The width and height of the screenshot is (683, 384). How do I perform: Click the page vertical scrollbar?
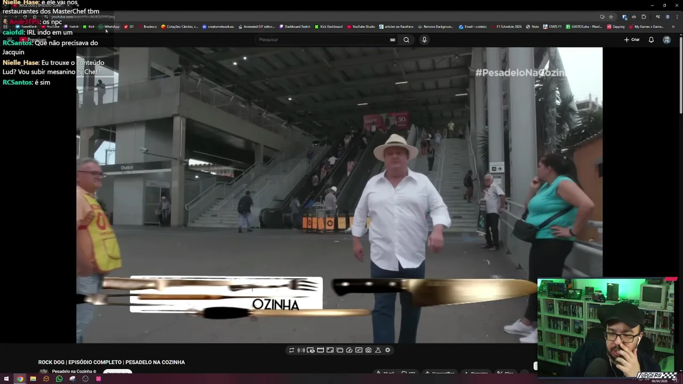point(680,75)
